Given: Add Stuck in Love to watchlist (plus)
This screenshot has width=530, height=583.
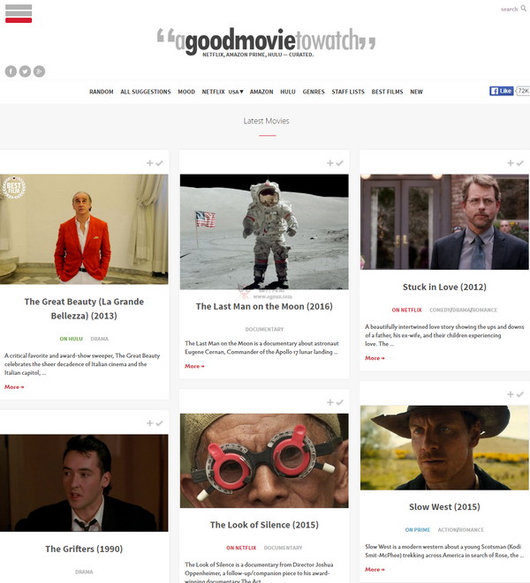Looking at the screenshot, I should (511, 163).
